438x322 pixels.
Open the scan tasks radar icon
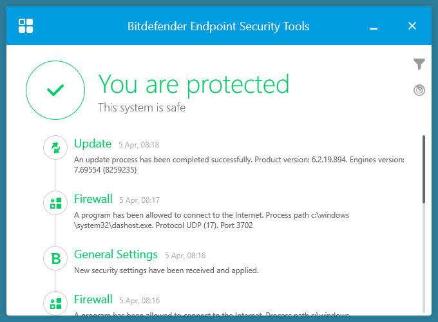[419, 90]
